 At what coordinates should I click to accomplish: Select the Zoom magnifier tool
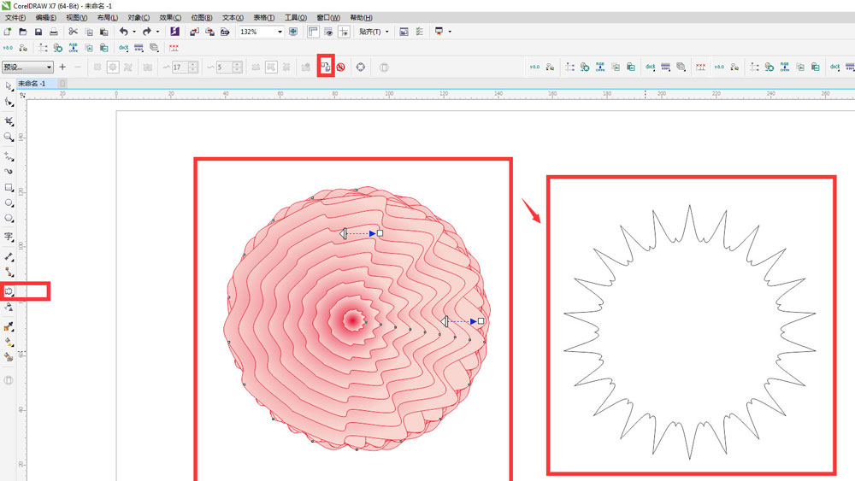point(9,137)
